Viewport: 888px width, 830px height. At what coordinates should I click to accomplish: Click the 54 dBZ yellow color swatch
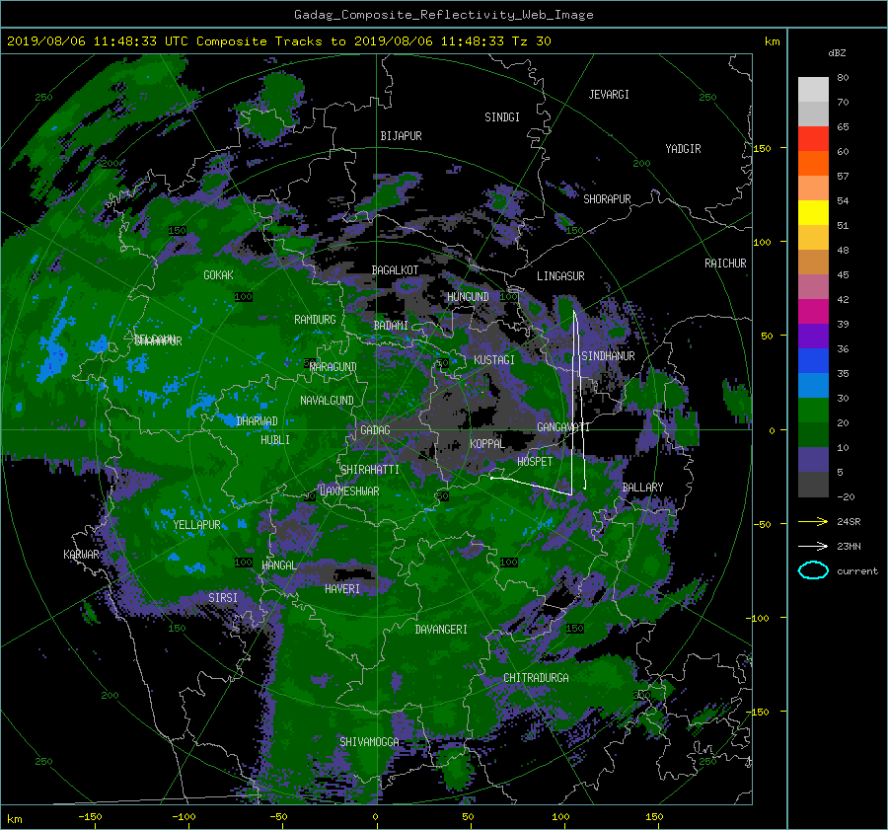813,212
